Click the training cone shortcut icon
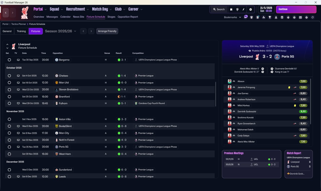Image resolution: width=321 pixels, height=191 pixels. pyautogui.click(x=276, y=17)
